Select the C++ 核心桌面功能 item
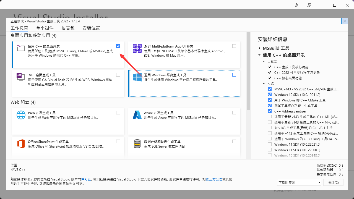 [x=288, y=78]
